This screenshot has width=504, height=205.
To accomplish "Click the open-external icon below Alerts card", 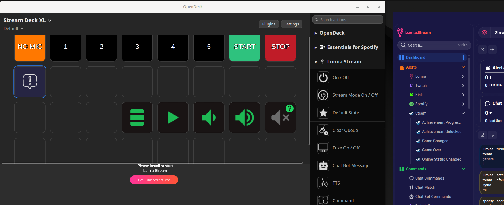I will pyautogui.click(x=483, y=135).
